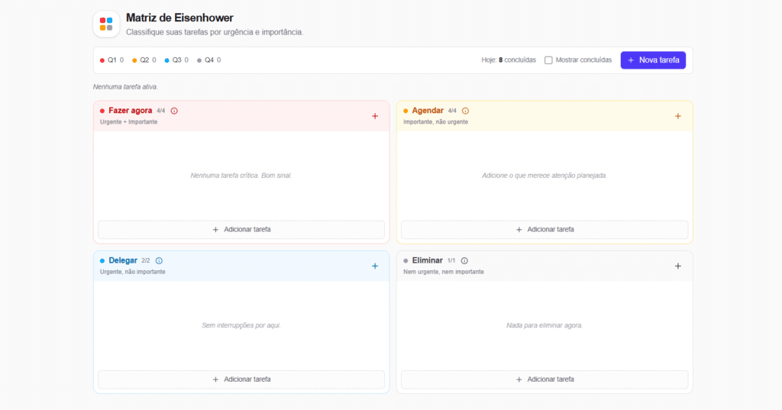Screen dimensions: 782x410
Task: Click the gray plus icon in Eliminar header
Action: [678, 266]
